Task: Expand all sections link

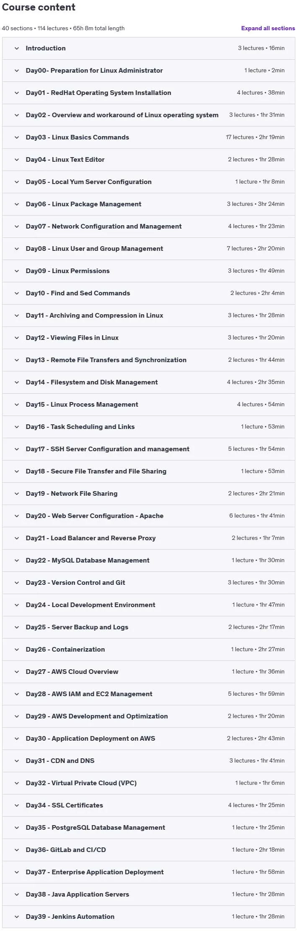Action: 268,28
